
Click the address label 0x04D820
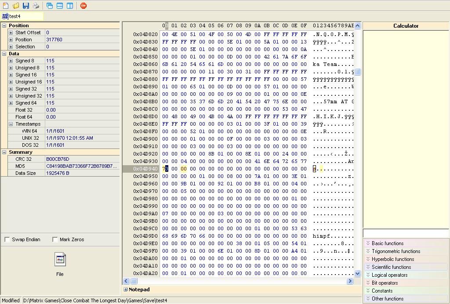(x=145, y=34)
